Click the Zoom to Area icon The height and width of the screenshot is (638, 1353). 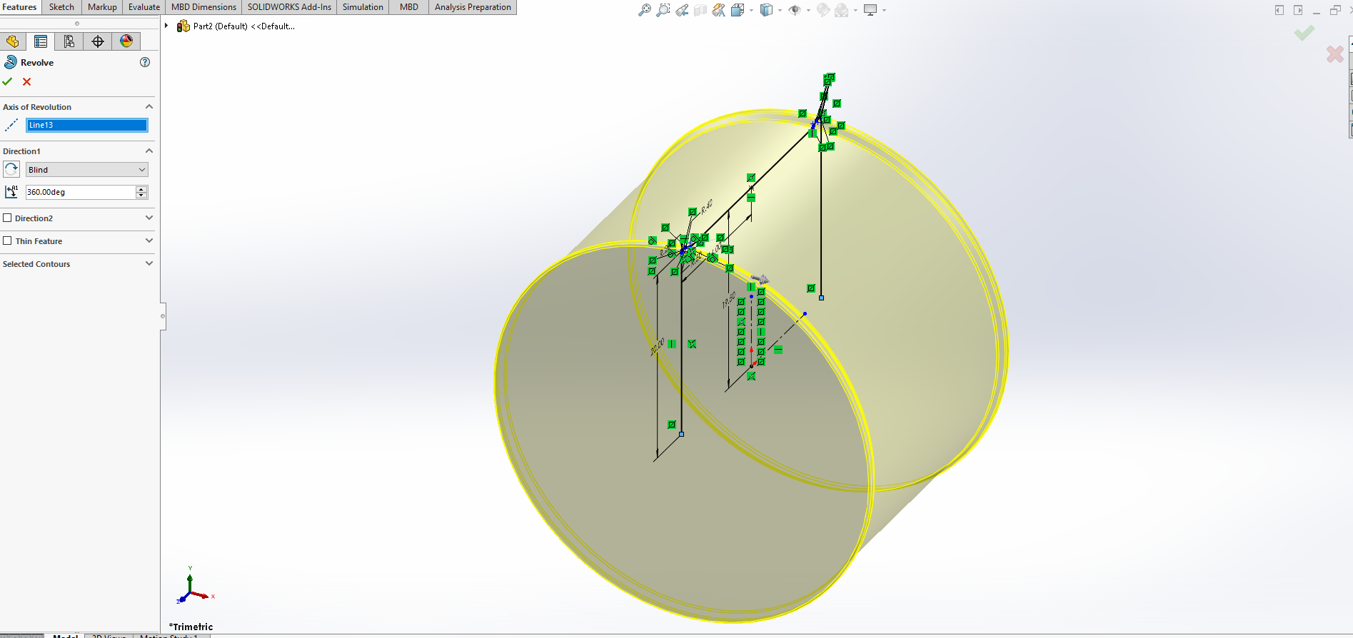(663, 10)
